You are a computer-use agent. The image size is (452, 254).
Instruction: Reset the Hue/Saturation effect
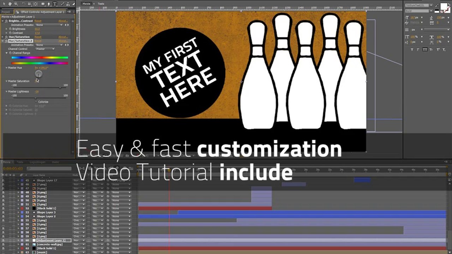(38, 37)
